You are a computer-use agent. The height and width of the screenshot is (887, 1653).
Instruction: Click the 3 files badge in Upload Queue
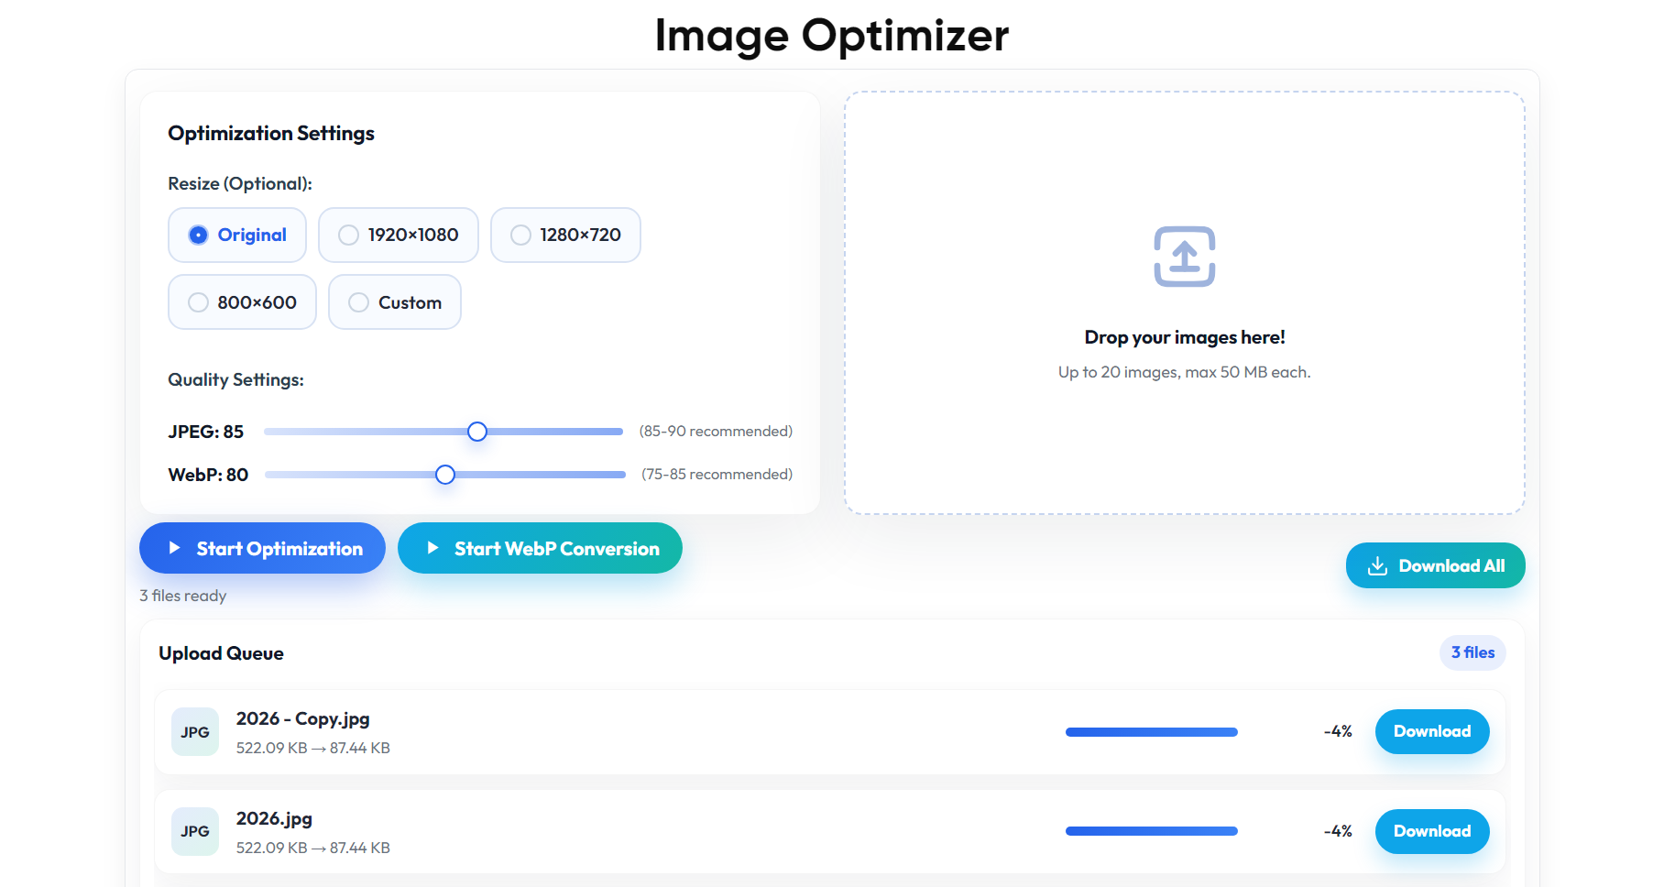pos(1472,652)
